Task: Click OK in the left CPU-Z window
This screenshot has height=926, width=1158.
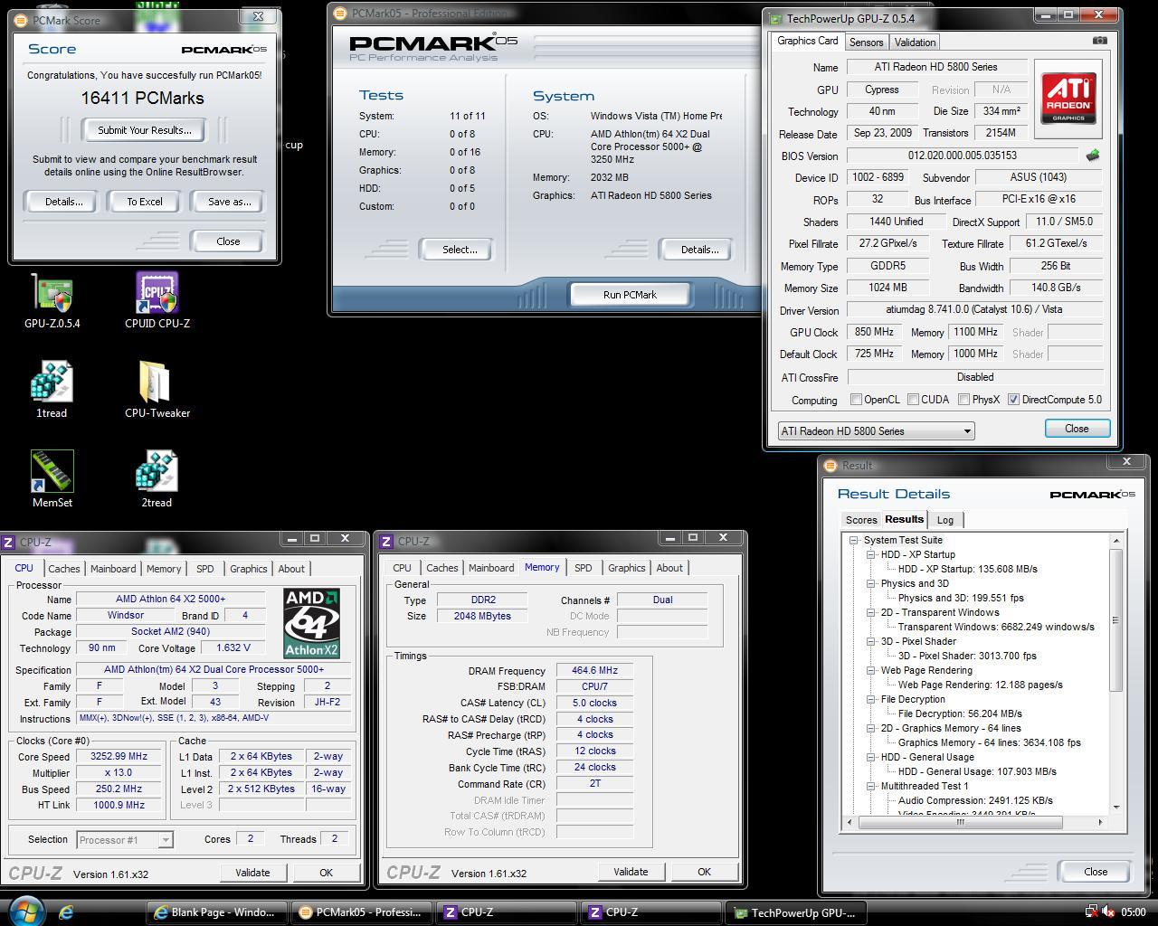Action: click(x=326, y=873)
